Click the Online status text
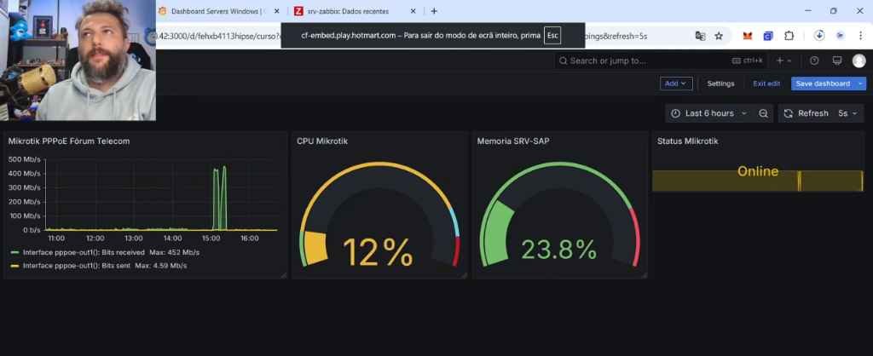 tap(758, 171)
